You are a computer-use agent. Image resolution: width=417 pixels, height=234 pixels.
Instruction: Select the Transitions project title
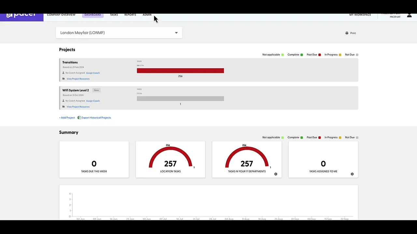(70, 62)
